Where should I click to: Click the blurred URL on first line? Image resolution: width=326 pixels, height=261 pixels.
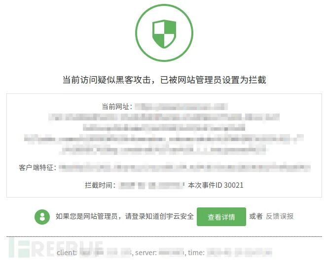coord(181,107)
